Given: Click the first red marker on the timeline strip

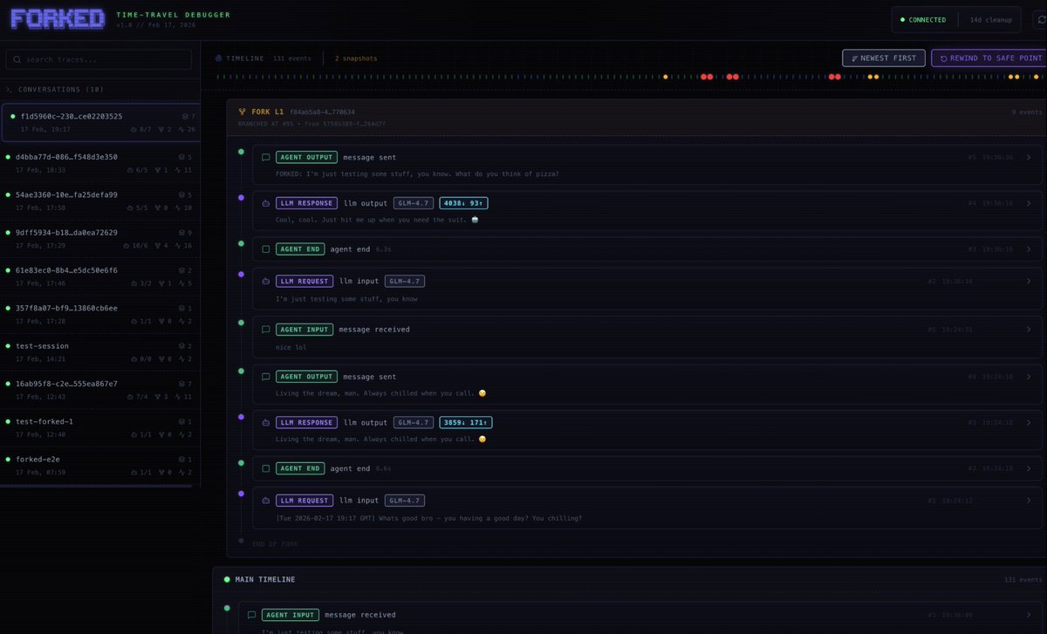Looking at the screenshot, I should [704, 77].
